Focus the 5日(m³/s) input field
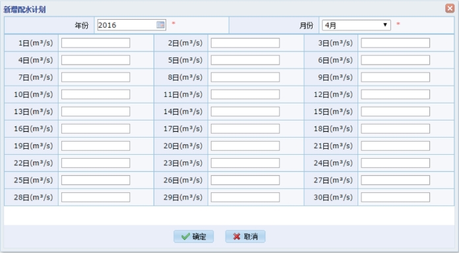Viewport: 459px width, 253px height. tap(245, 60)
